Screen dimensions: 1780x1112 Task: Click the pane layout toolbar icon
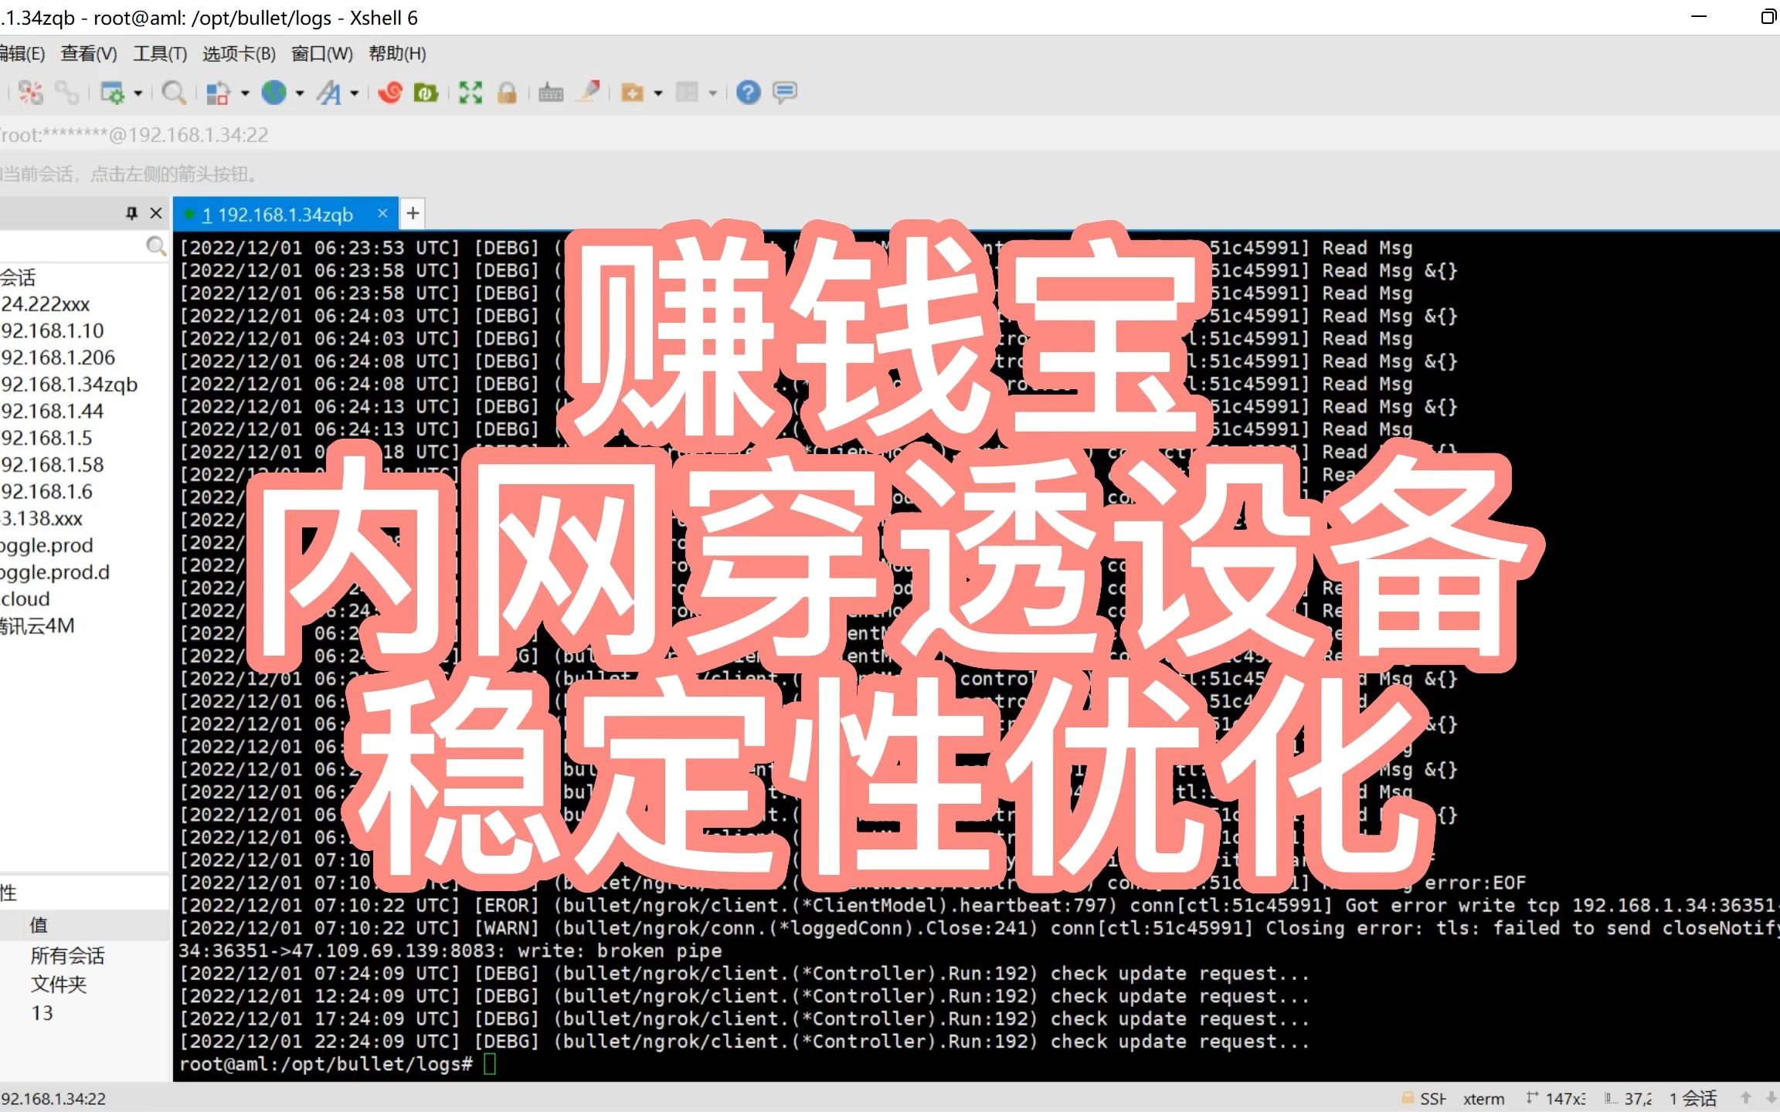pyautogui.click(x=688, y=93)
